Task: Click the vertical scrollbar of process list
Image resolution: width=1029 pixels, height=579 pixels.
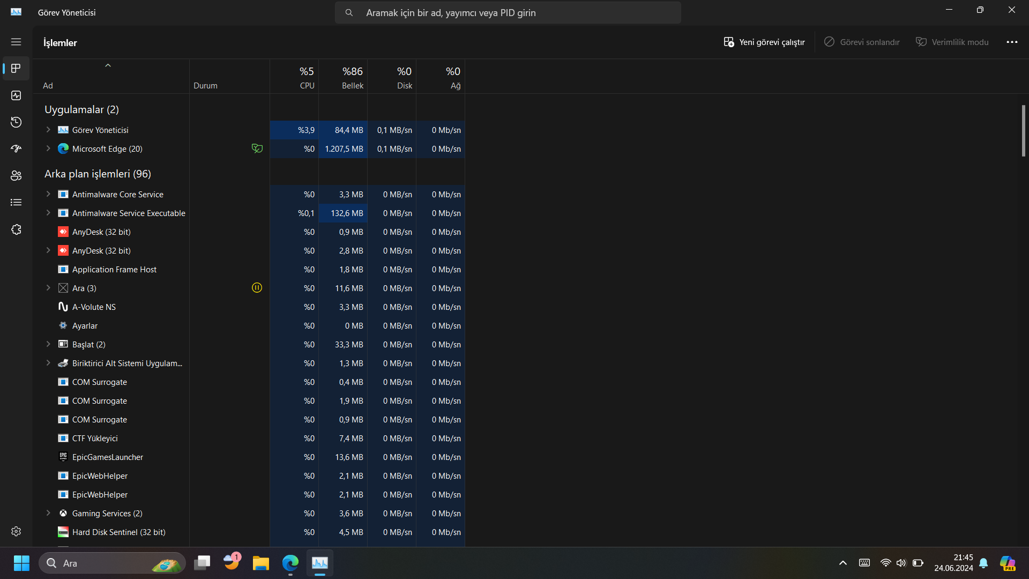Action: (x=1023, y=130)
